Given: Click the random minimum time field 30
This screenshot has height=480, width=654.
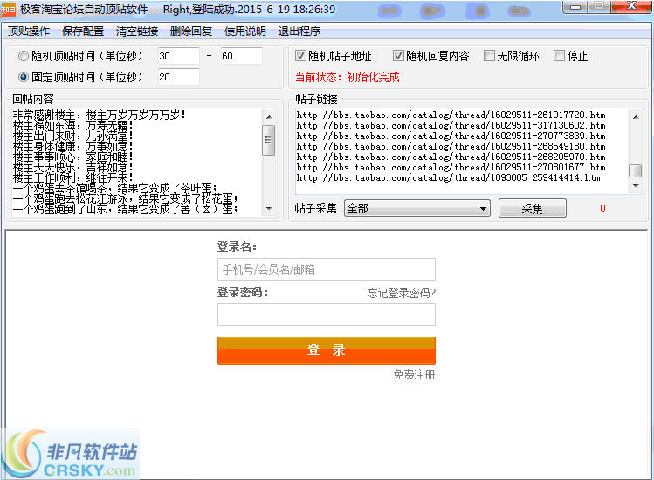Looking at the screenshot, I should tap(178, 56).
